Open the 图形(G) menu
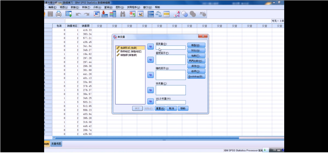The image size is (328, 160). pos(120,7)
